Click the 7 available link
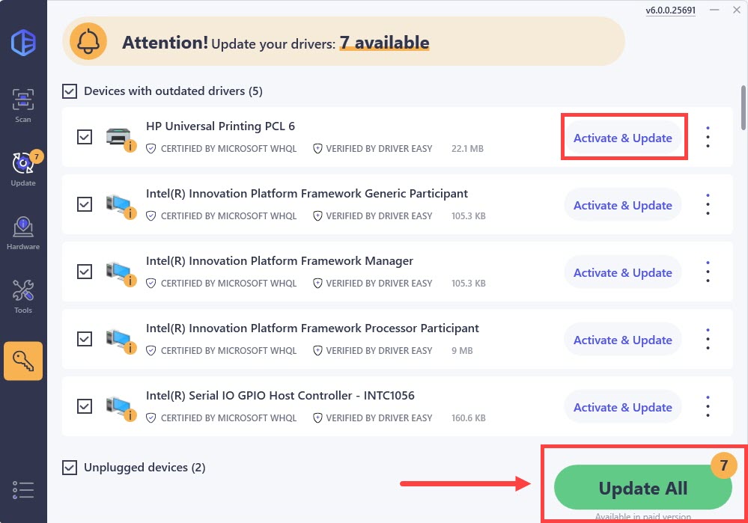This screenshot has width=748, height=523. [384, 43]
